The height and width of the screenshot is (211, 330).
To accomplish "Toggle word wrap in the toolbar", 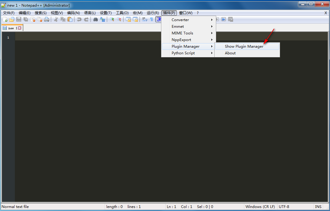I will coord(145,20).
